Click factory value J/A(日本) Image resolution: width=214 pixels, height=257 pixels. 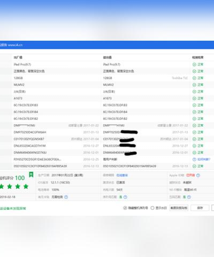pyautogui.click(x=20, y=92)
